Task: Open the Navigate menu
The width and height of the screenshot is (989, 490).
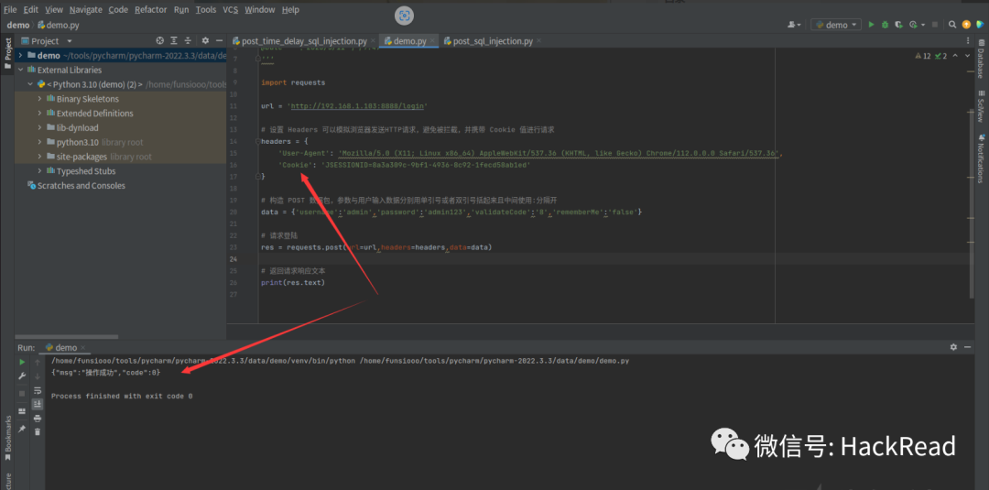Action: (x=86, y=9)
